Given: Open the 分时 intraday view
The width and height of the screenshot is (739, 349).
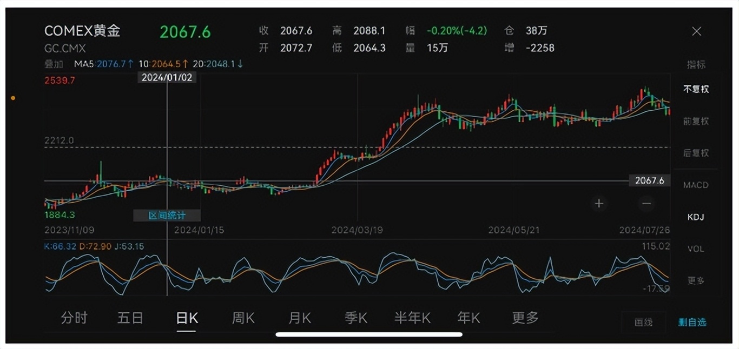Looking at the screenshot, I should (x=74, y=318).
